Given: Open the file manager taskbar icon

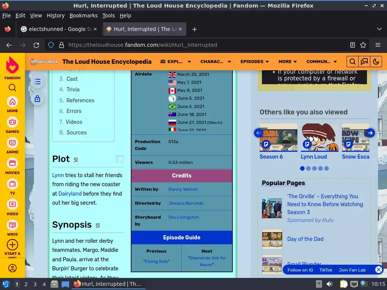Looking at the screenshot, I should 54,284.
